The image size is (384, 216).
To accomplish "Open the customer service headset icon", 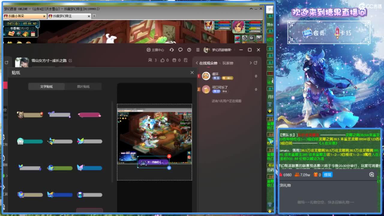I will pyautogui.click(x=172, y=50).
